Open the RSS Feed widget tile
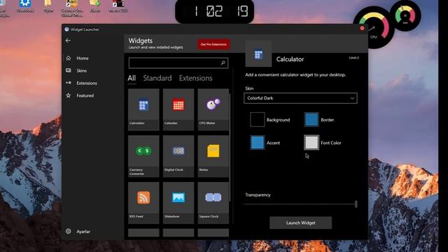448x252 pixels. pos(143,203)
